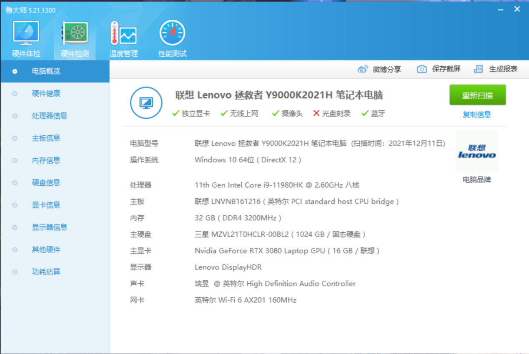
Task: Click the bullet beside 处理器信息
Action: [x=15, y=116]
